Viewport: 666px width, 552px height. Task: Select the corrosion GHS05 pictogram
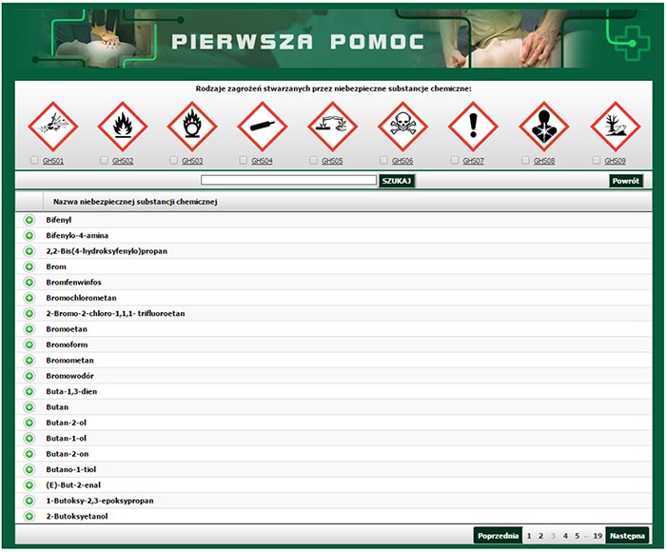click(332, 127)
